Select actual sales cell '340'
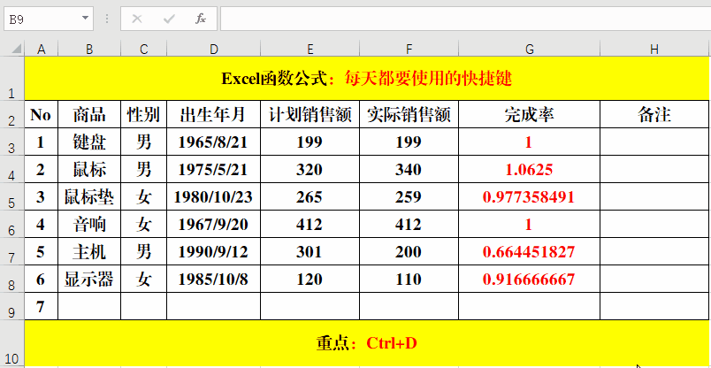This screenshot has width=711, height=368. [409, 169]
